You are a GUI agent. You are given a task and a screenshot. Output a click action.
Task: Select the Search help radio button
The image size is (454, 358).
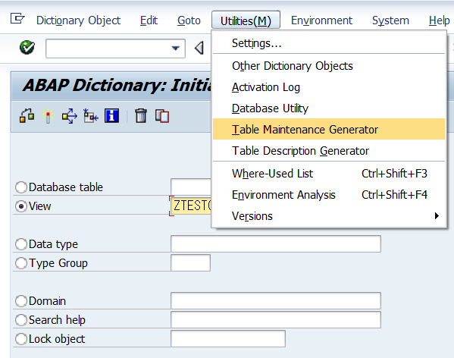tap(21, 320)
